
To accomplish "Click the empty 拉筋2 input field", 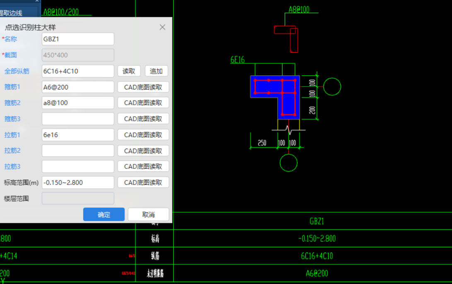I will point(78,151).
